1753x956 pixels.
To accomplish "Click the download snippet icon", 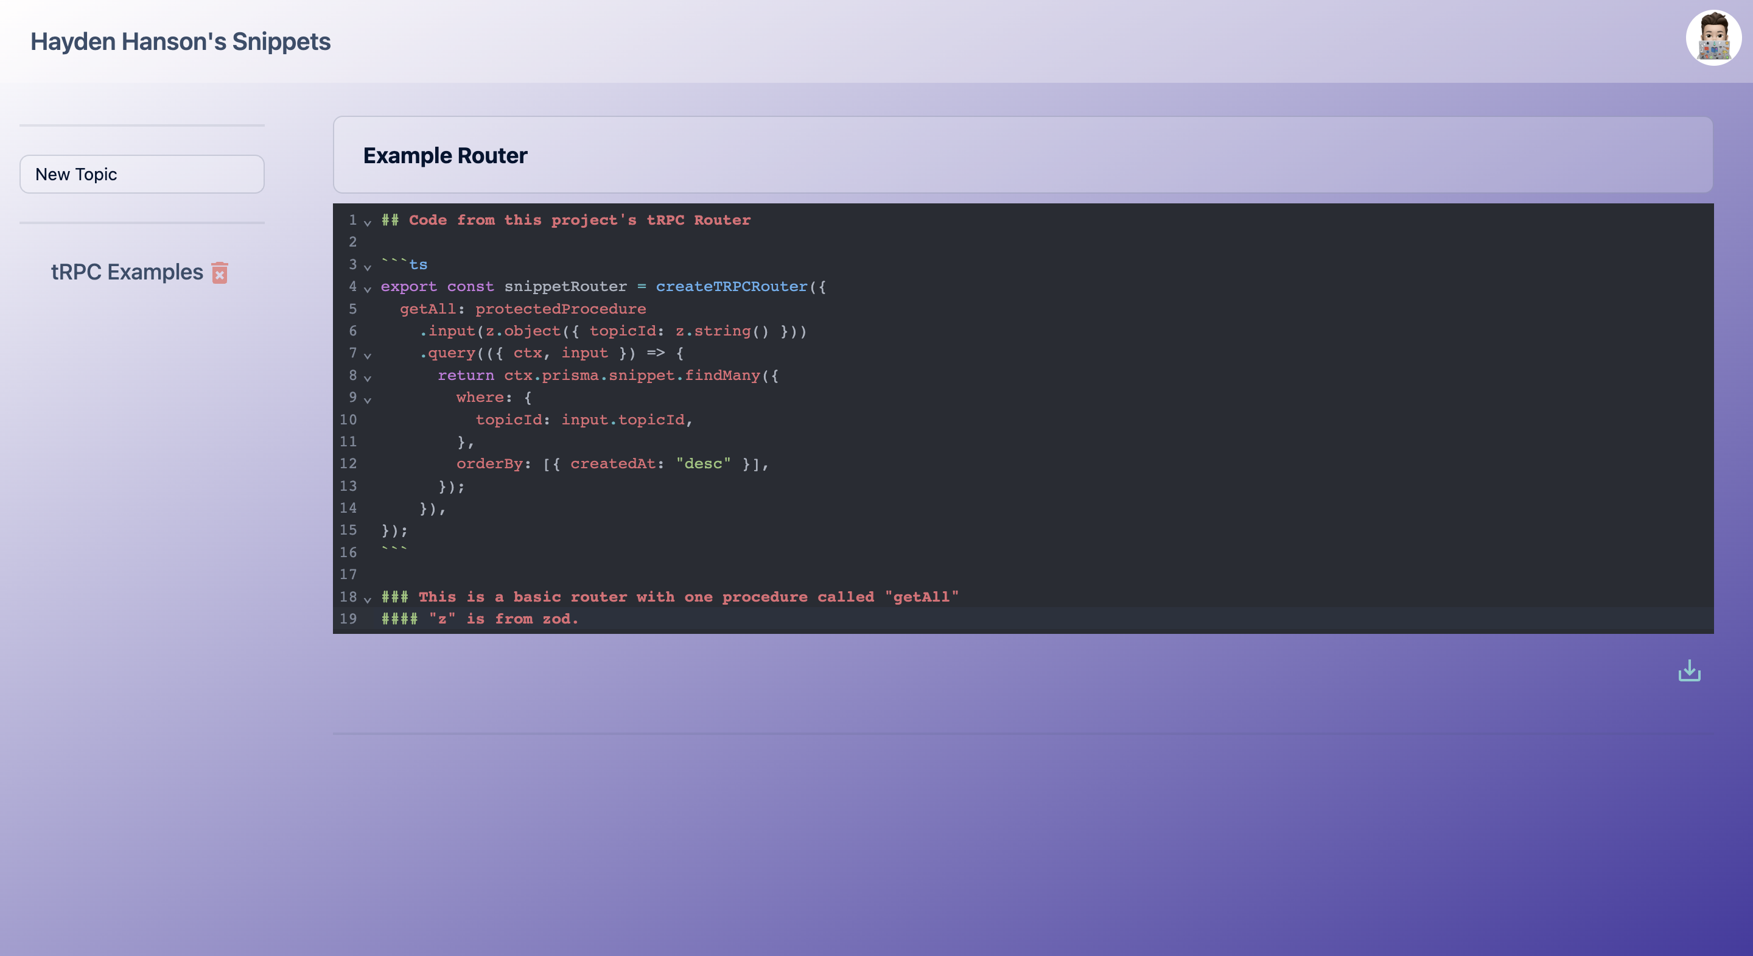I will (1689, 670).
